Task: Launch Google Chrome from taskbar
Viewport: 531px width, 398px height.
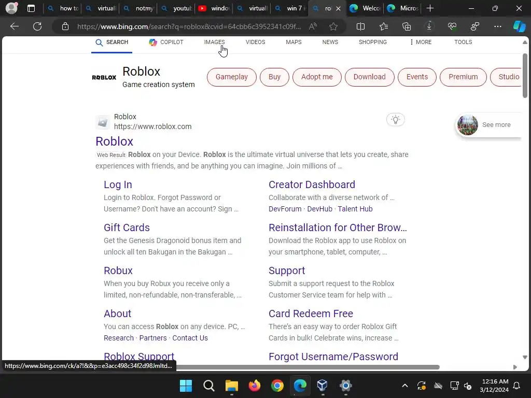Action: point(277,386)
